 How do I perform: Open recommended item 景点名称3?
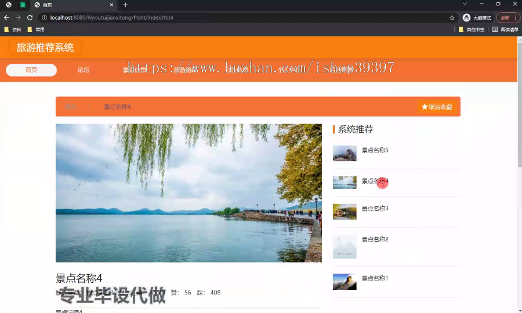(x=375, y=209)
